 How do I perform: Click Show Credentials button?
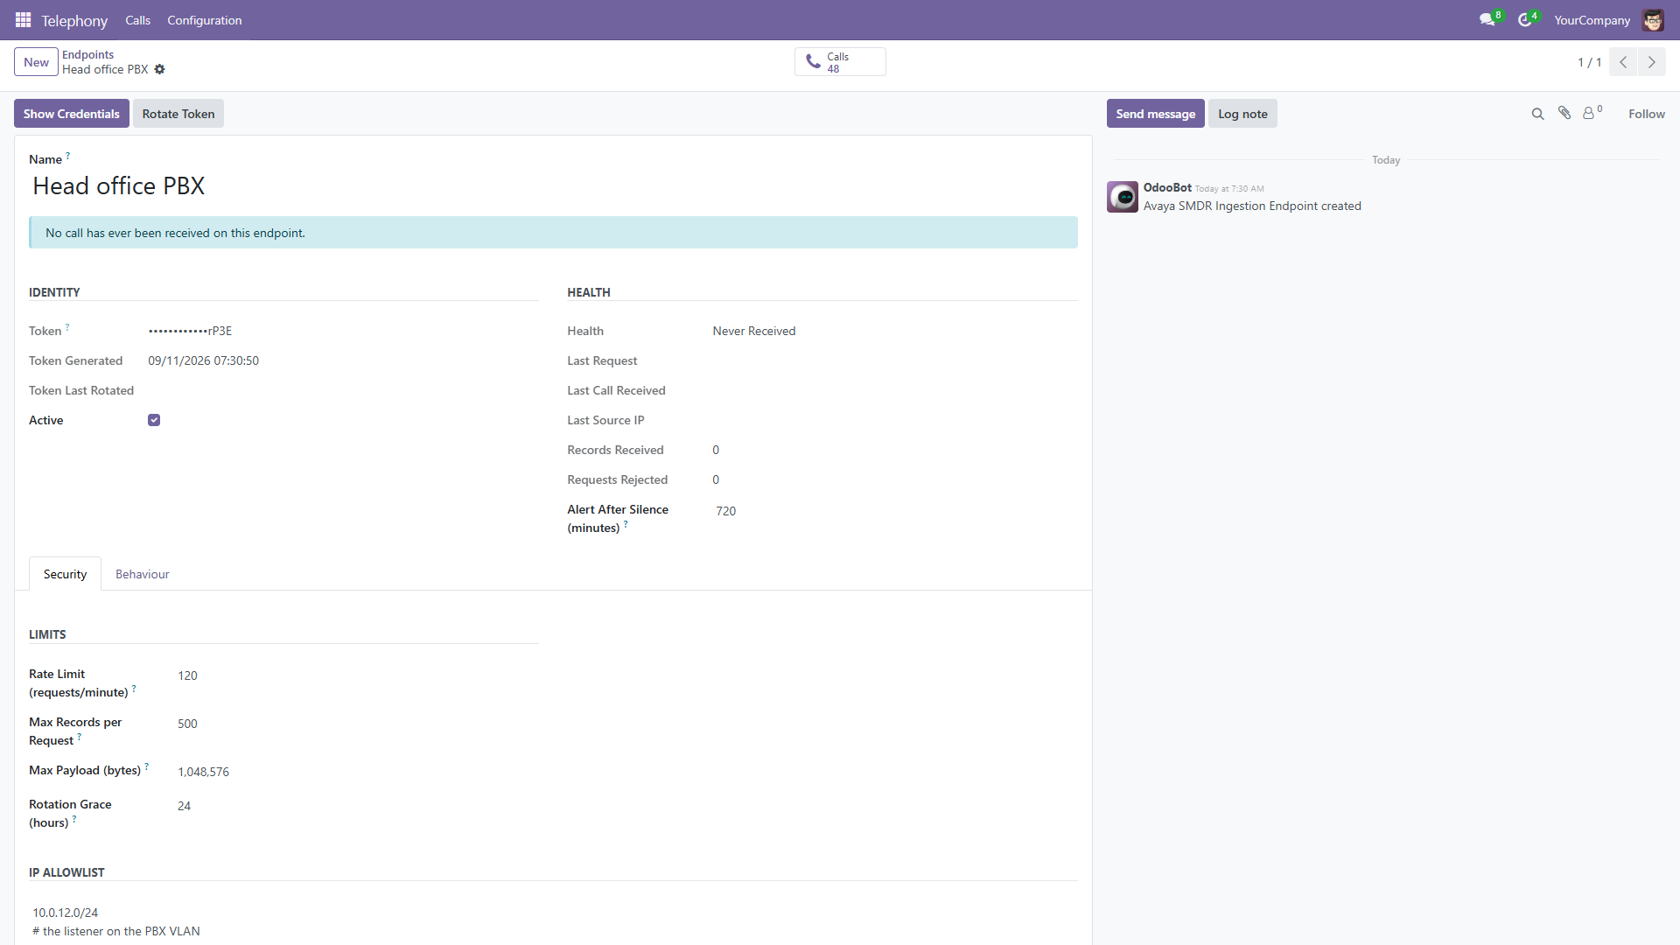coord(72,114)
